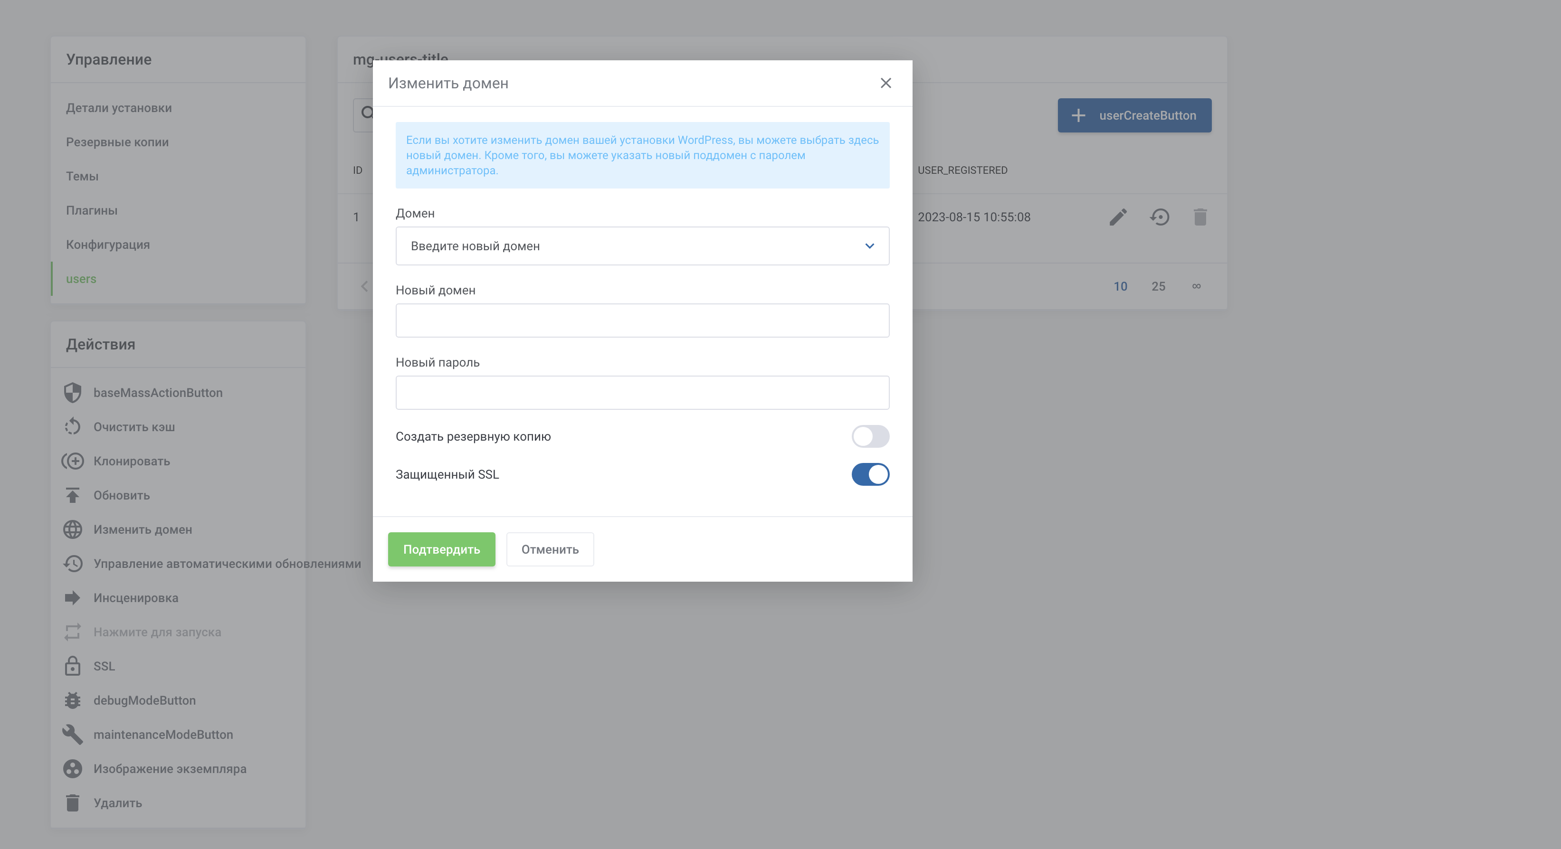Choose SSL action label
This screenshot has width=1561, height=849.
click(104, 666)
